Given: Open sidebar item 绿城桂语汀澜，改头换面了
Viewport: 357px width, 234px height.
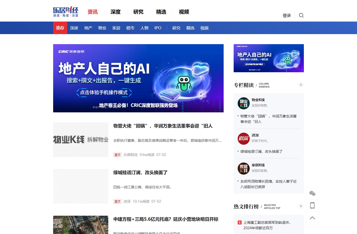Looking at the screenshot, I should [261, 151].
